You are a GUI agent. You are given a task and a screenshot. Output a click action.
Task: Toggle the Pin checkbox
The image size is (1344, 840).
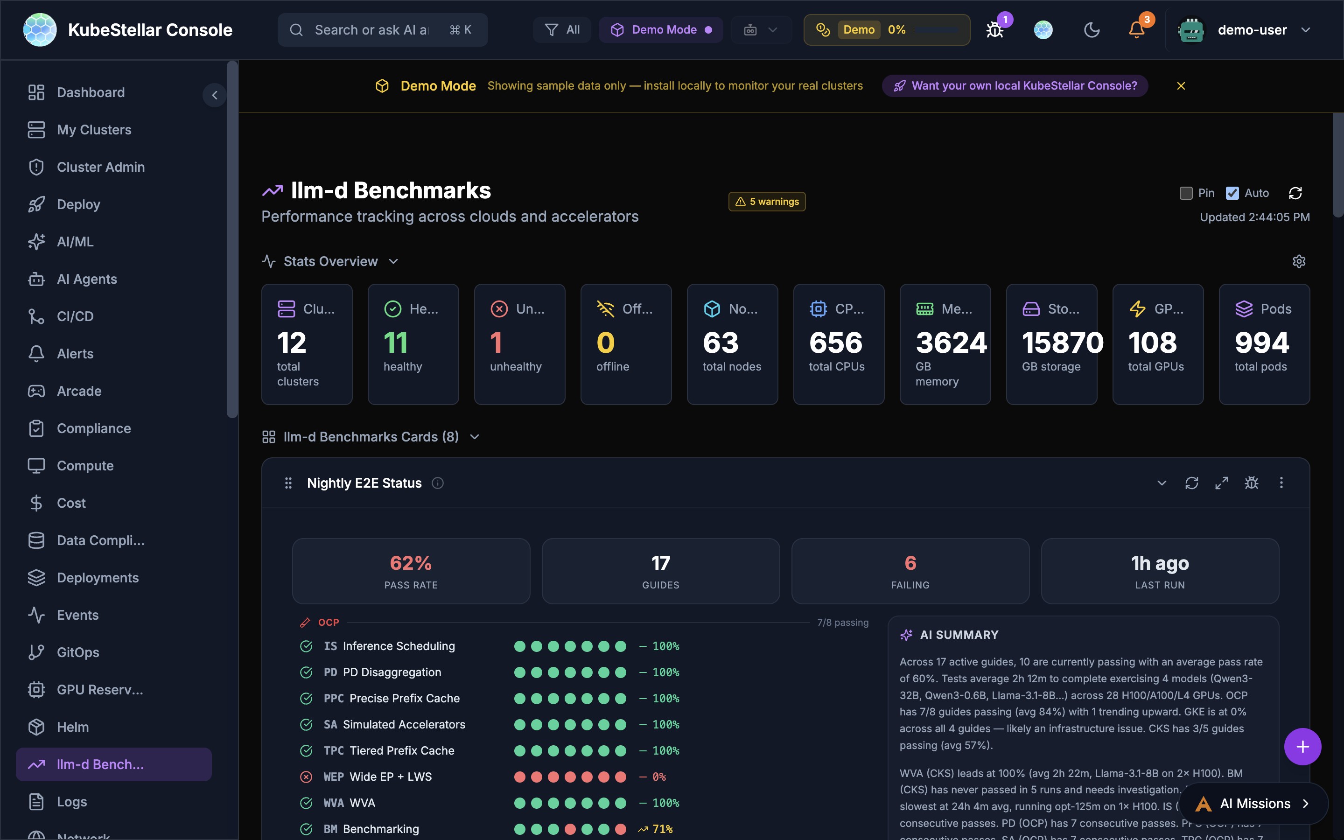[x=1186, y=193]
